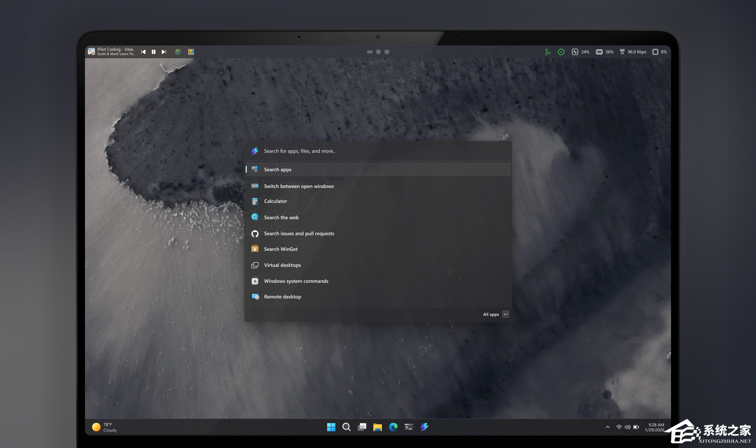Open Calculator from the command list
The width and height of the screenshot is (756, 448).
tap(378, 201)
